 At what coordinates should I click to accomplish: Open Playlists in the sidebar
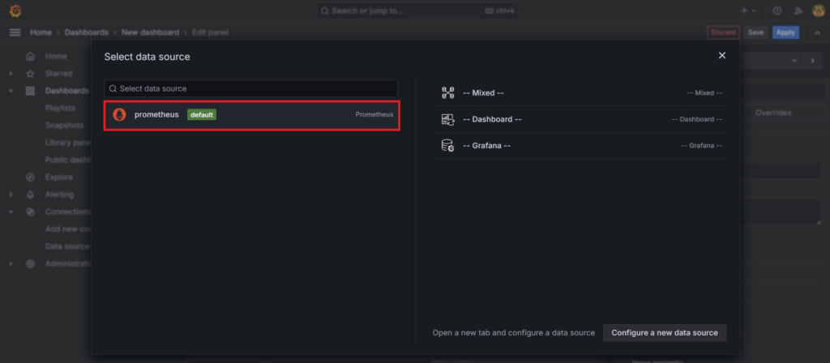pyautogui.click(x=60, y=108)
